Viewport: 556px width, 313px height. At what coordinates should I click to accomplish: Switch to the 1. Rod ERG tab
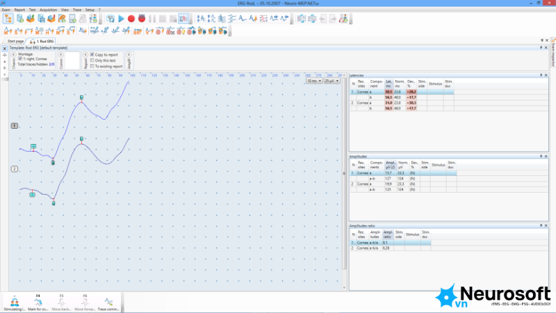pos(42,42)
